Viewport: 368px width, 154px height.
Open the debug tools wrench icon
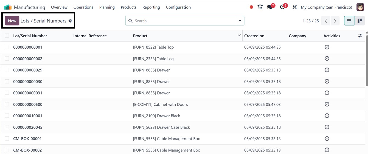point(294,7)
